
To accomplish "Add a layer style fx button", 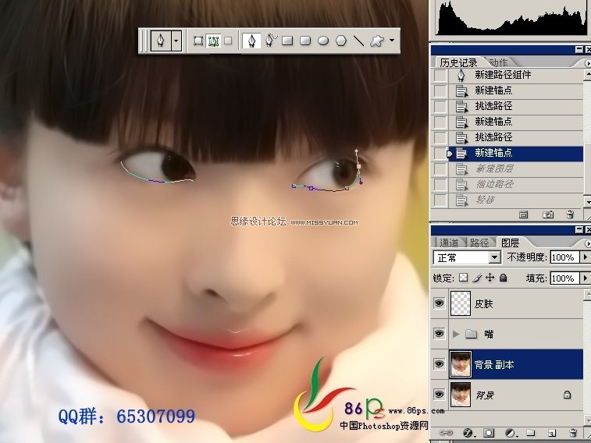I will point(468,433).
